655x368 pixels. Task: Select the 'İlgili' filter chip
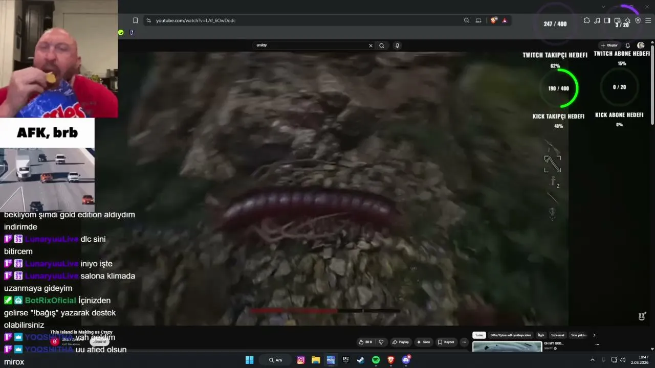[541, 335]
